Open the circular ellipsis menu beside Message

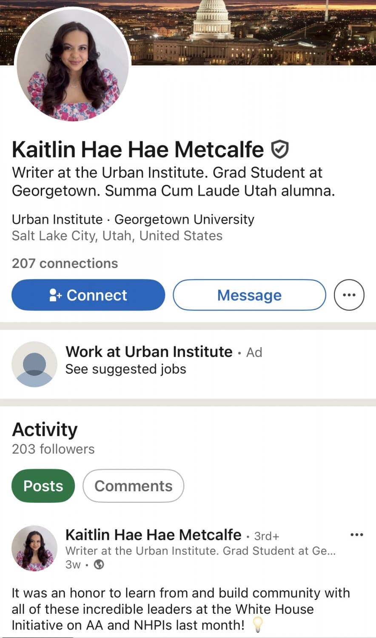(x=349, y=295)
